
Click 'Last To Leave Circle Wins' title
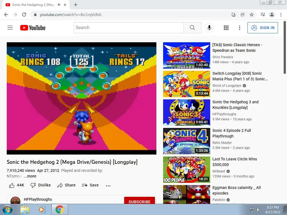235,162
